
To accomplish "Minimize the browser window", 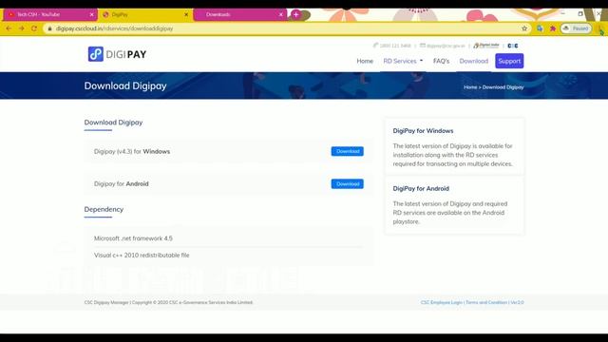I will 562,13.
